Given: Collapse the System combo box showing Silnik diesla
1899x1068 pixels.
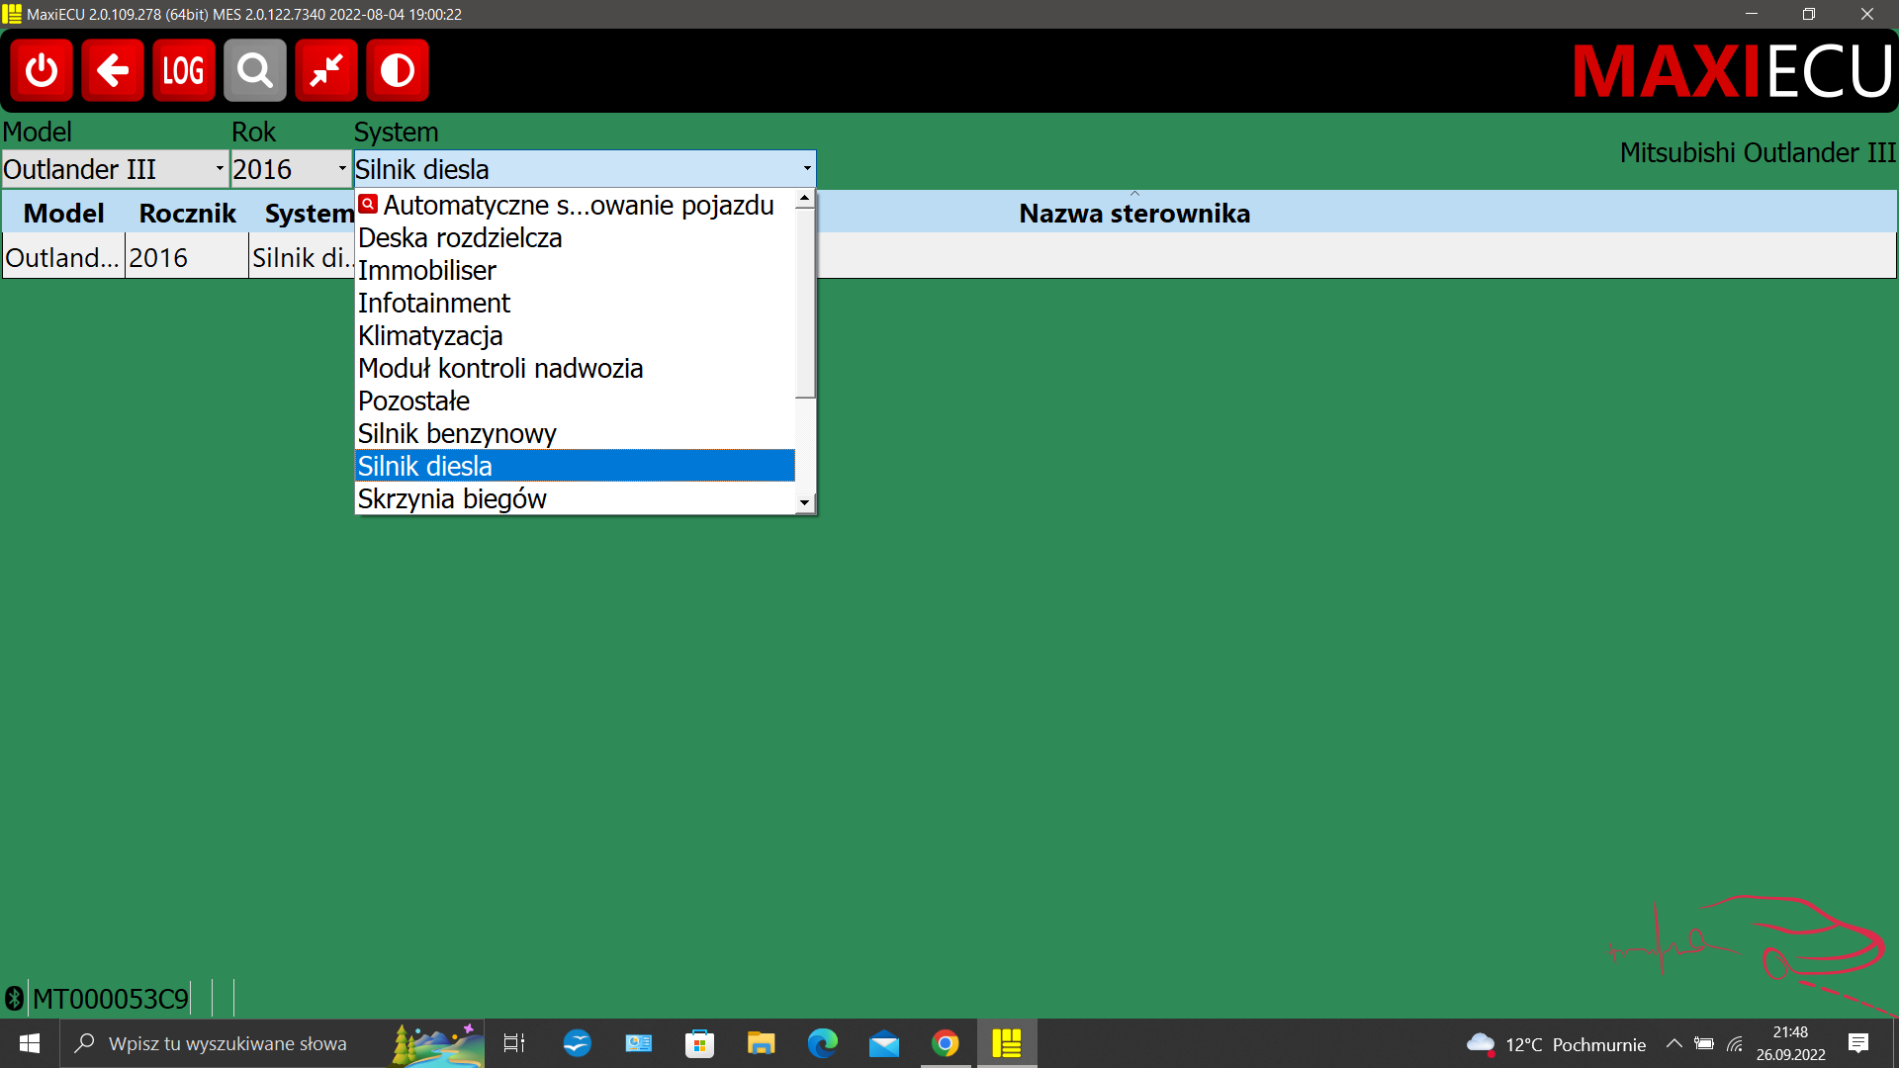Looking at the screenshot, I should coord(585,169).
